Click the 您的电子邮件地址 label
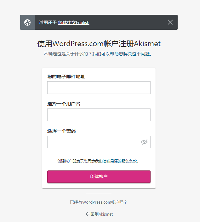200x222 pixels. [x=66, y=77]
